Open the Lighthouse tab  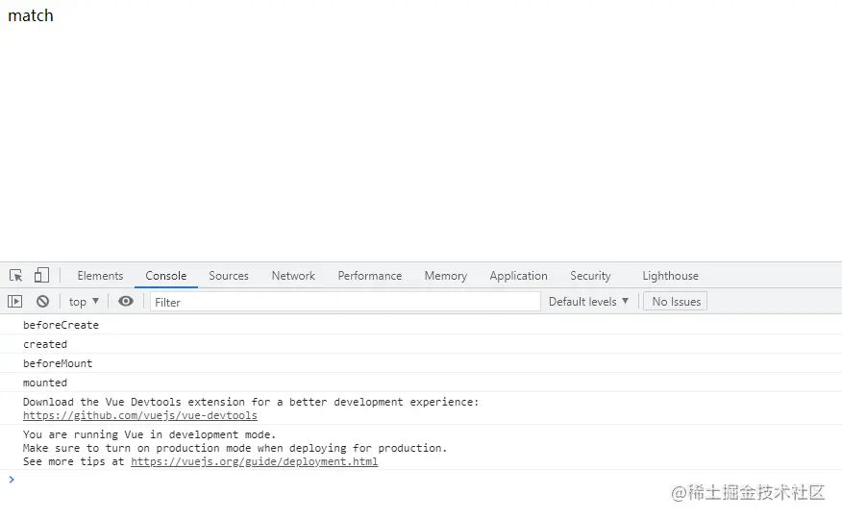click(671, 276)
